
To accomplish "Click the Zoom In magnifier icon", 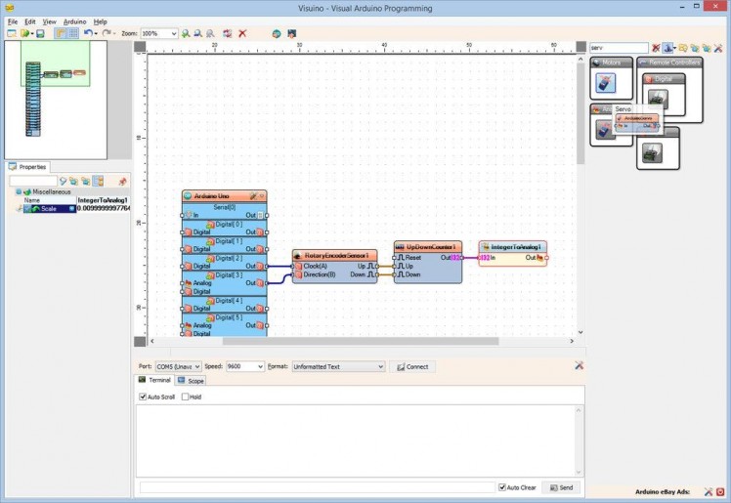I will [186, 33].
